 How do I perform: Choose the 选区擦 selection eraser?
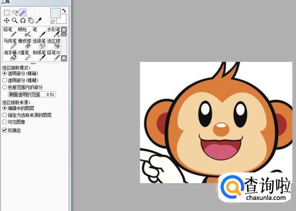click(x=53, y=43)
